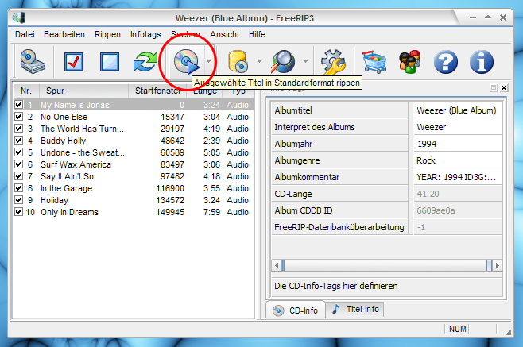The image size is (523, 347).
Task: Select track title Holiday
Action: 54,200
